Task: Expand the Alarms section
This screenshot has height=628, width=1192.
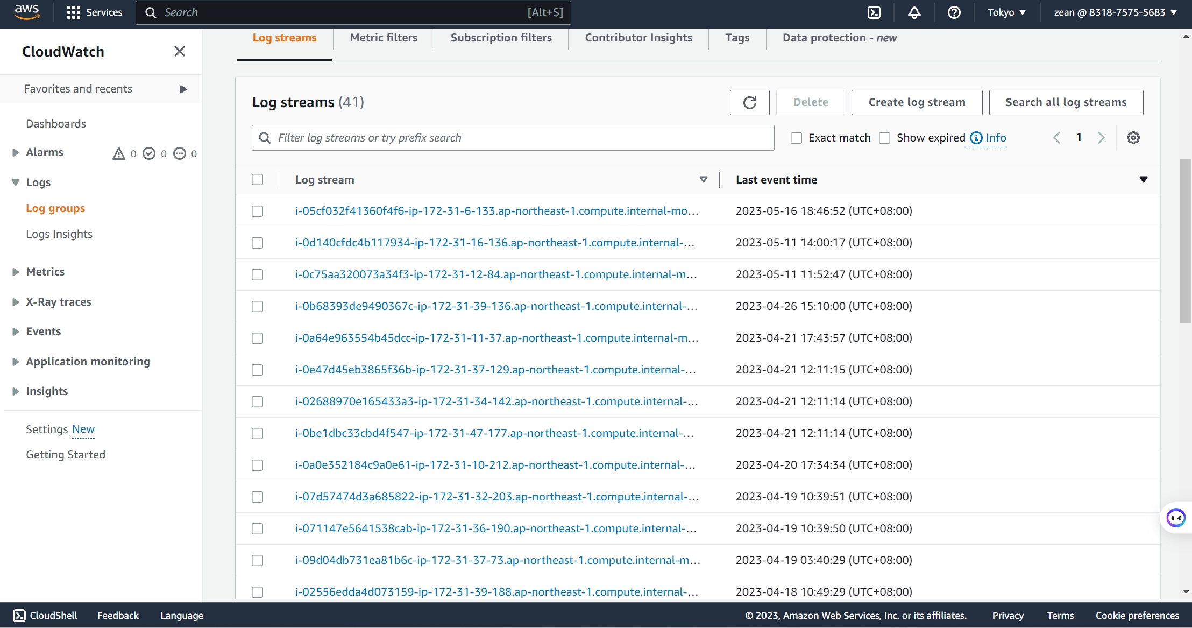Action: pyautogui.click(x=16, y=153)
